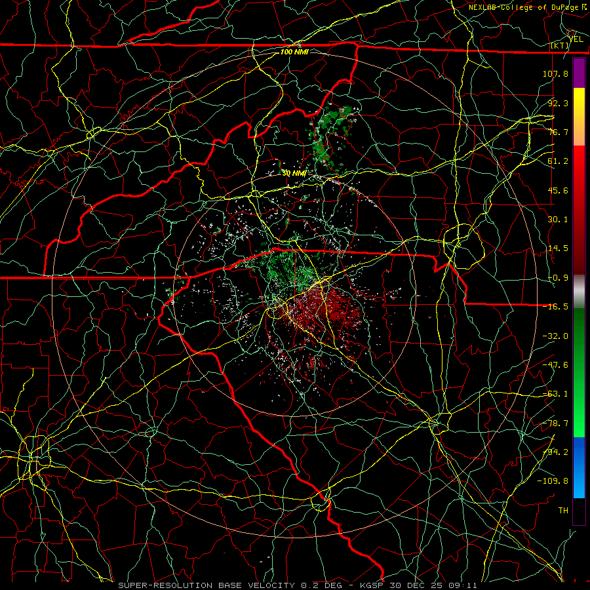Select the -78.7 legend value
Screen dimensions: 590x590
tap(555, 423)
